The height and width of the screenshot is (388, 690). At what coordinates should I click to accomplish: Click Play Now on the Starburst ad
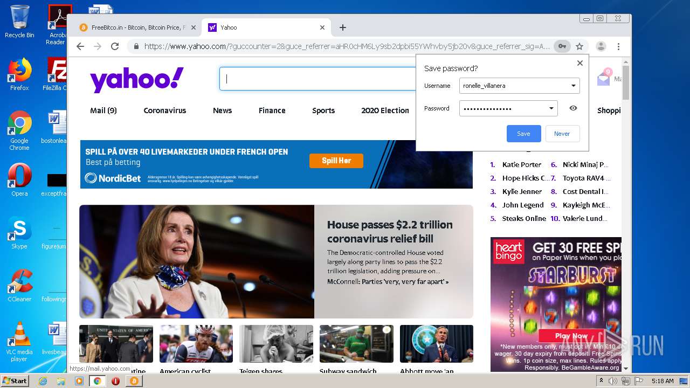coord(571,336)
